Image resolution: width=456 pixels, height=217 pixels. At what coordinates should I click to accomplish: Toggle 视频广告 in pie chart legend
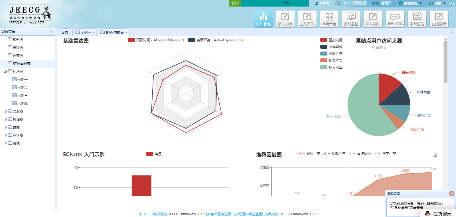point(331,61)
